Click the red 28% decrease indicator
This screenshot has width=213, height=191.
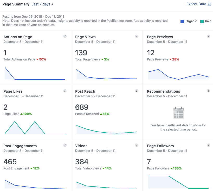(174, 59)
